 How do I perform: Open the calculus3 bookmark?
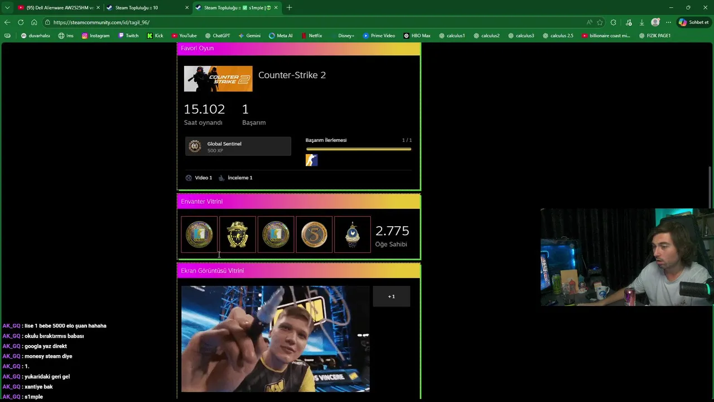[521, 36]
